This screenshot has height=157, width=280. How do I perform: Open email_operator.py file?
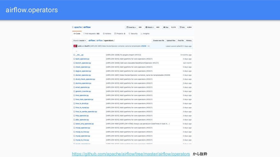click(83, 87)
